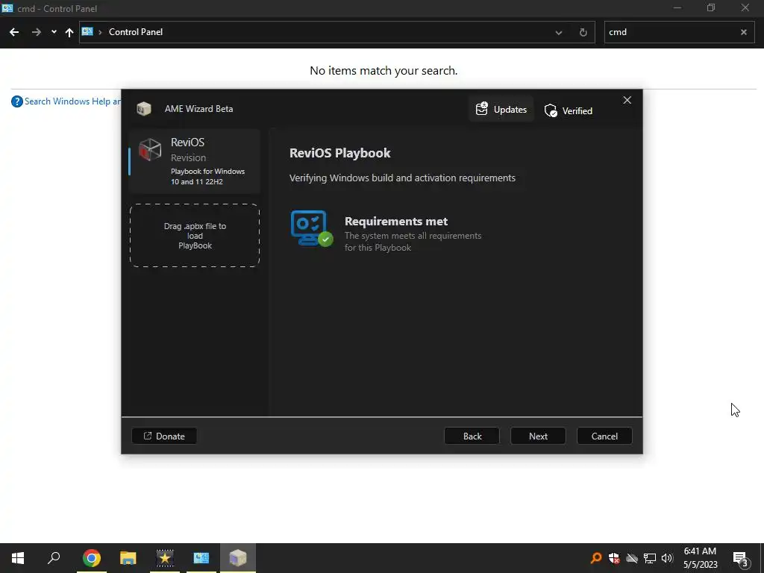Click the "ReviOS Playbook" title text
The height and width of the screenshot is (573, 764).
339,153
